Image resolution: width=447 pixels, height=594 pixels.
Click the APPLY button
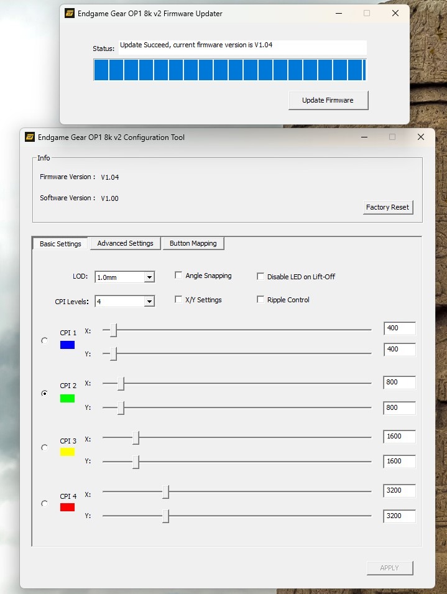coord(389,568)
